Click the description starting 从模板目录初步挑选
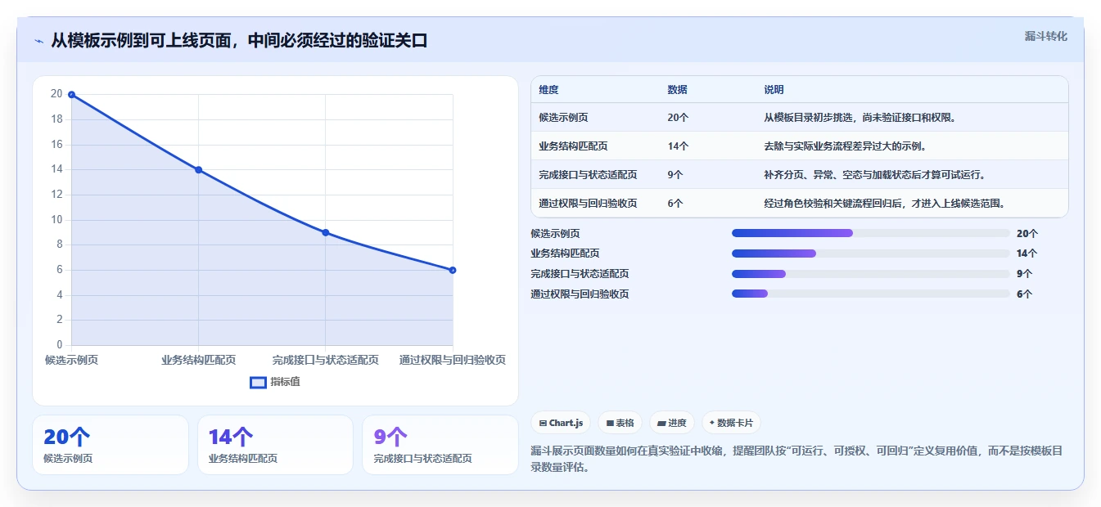This screenshot has height=507, width=1101. click(x=860, y=118)
